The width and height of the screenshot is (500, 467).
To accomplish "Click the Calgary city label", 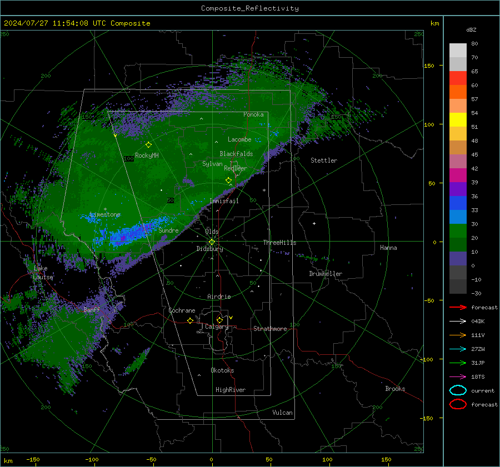I will tap(217, 327).
